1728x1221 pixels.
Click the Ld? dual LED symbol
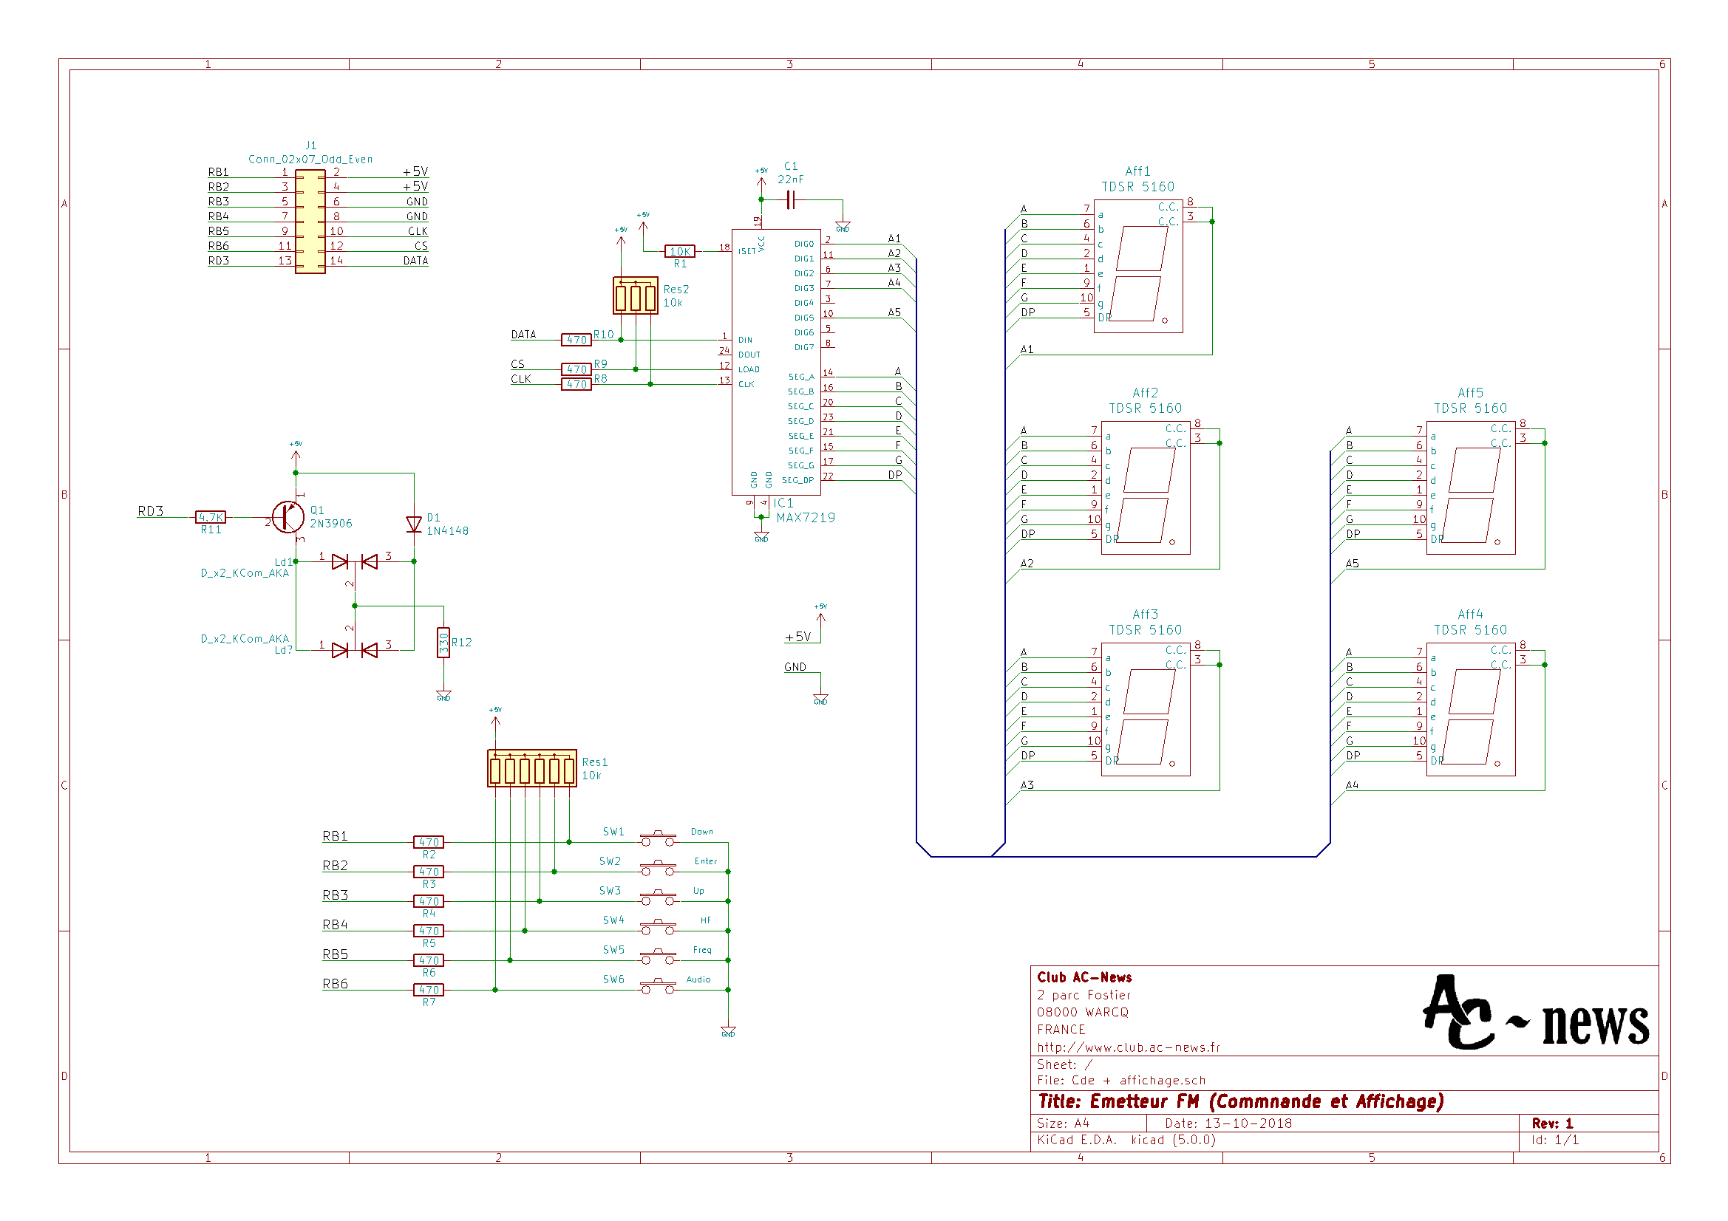click(355, 650)
